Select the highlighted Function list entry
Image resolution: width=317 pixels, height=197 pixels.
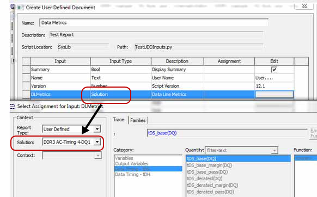tap(306, 158)
